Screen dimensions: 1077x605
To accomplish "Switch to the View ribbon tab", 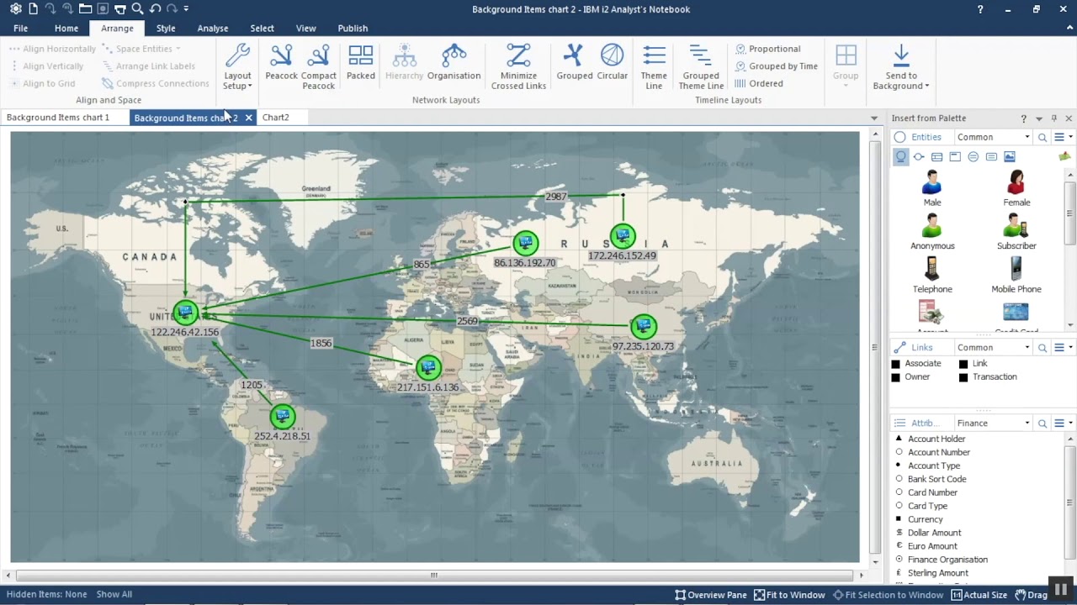I will 306,29.
